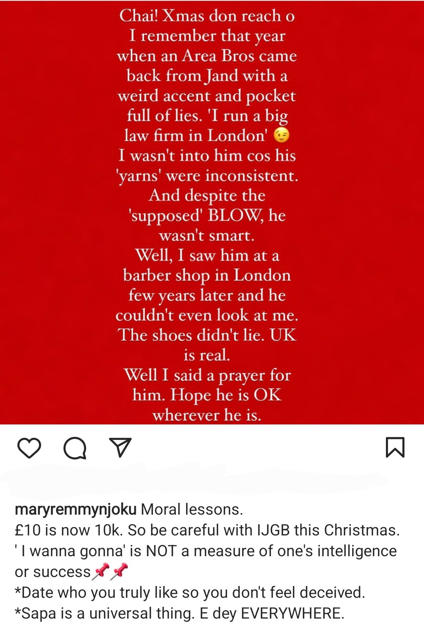Viewport: 424px width, 628px height.
Task: Tap the first red pushpin emoji in the caption
Action: [x=101, y=571]
